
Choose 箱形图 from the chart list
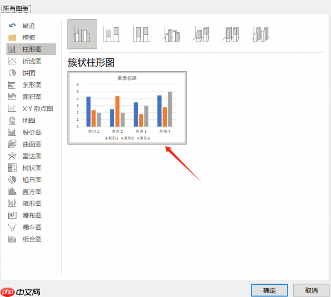click(x=32, y=203)
